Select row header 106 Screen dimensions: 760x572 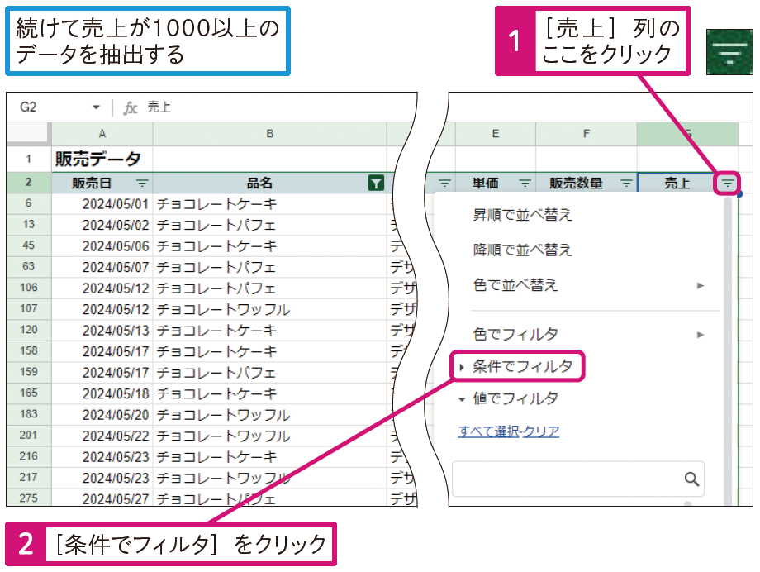coord(29,288)
